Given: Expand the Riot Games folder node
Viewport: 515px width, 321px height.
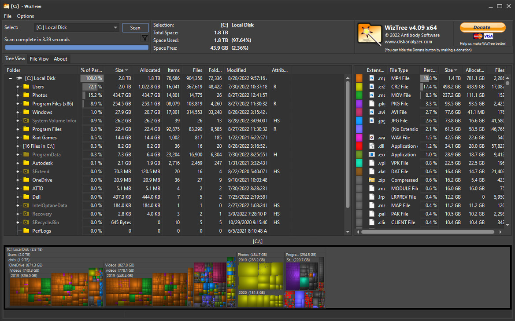Looking at the screenshot, I should (18, 138).
